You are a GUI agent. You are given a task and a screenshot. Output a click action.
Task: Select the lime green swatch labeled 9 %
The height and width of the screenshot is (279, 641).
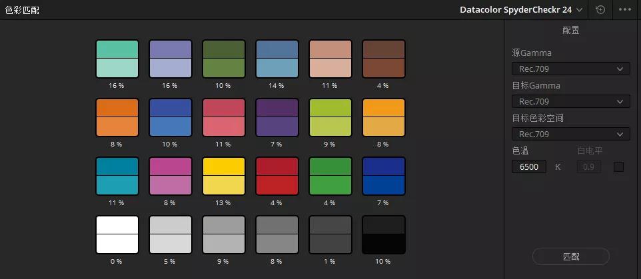click(x=330, y=117)
